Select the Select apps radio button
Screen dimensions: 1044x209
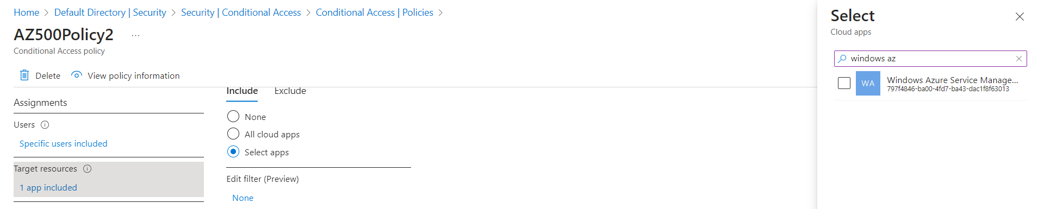tap(233, 151)
